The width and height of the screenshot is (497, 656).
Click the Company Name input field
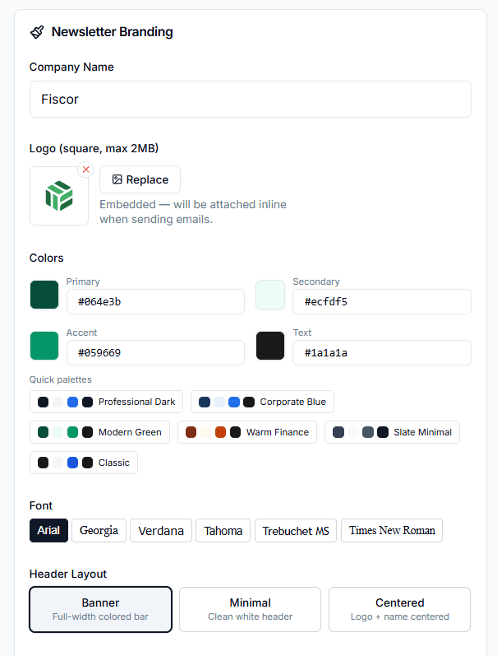[x=250, y=100]
